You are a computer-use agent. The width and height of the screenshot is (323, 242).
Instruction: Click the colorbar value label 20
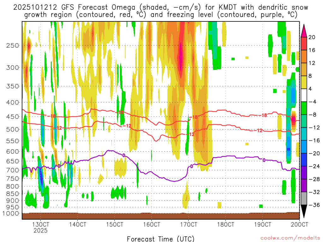[x=312, y=37]
